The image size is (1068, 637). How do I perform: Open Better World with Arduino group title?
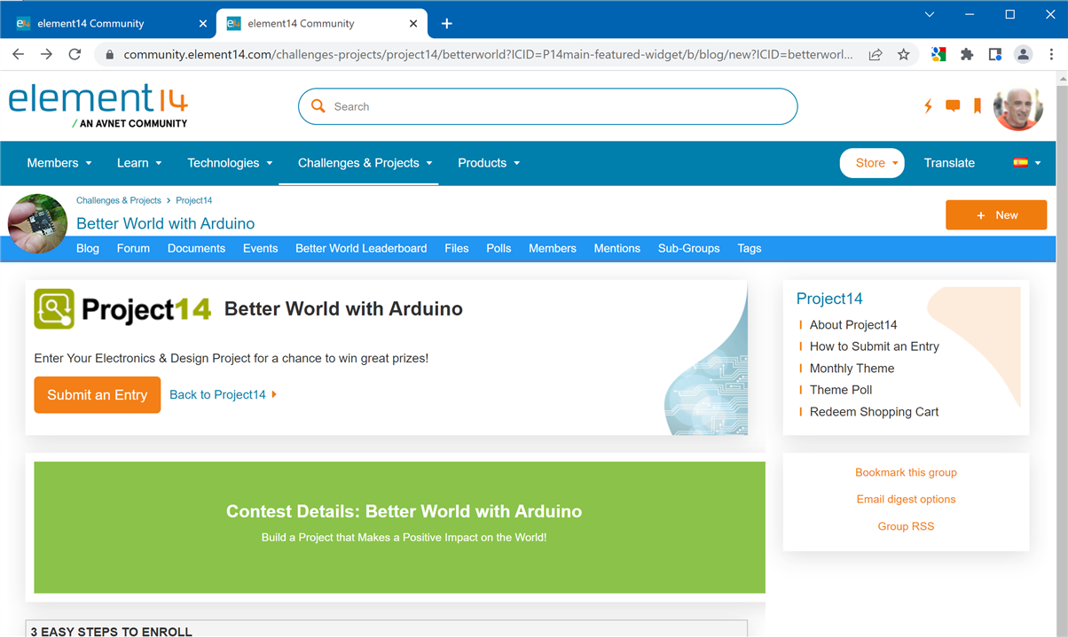pyautogui.click(x=166, y=223)
